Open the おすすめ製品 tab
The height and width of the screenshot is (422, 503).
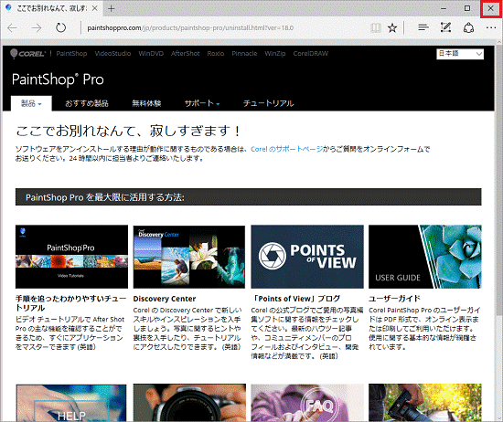pyautogui.click(x=87, y=103)
